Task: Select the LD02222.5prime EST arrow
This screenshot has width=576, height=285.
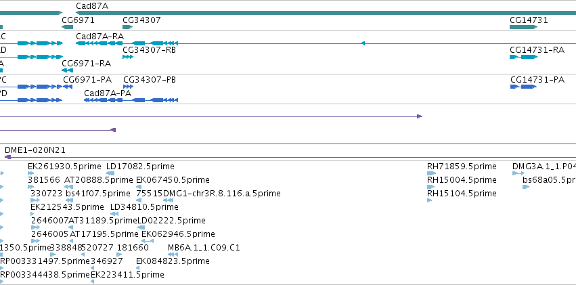Action: [141, 227]
